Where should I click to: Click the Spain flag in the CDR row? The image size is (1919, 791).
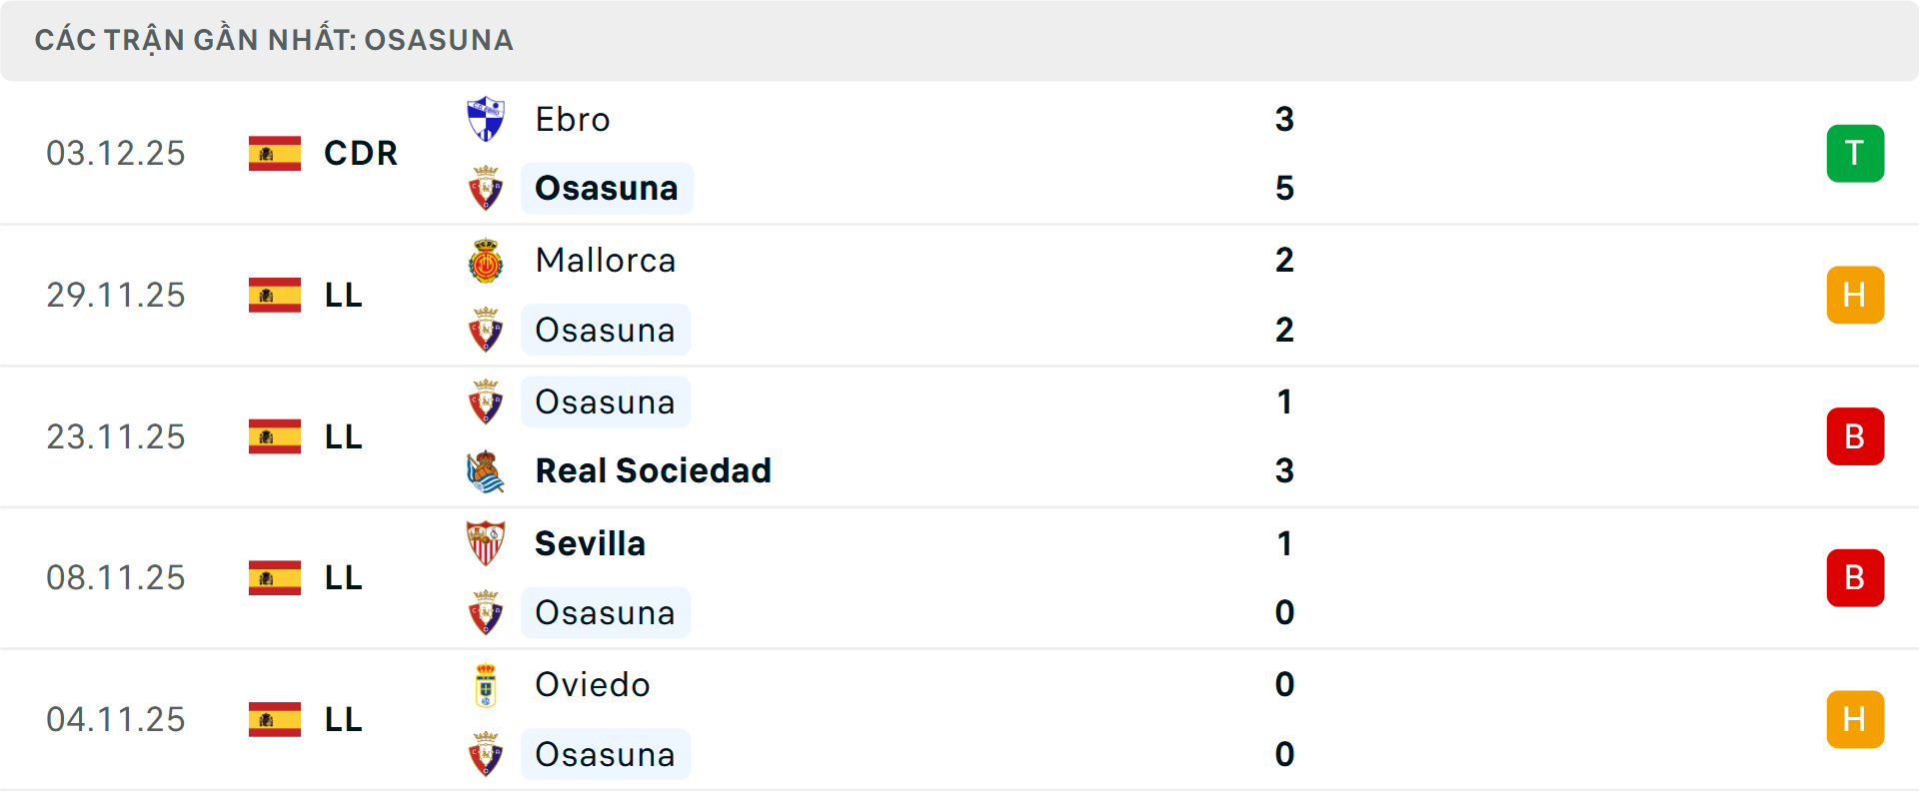274,153
